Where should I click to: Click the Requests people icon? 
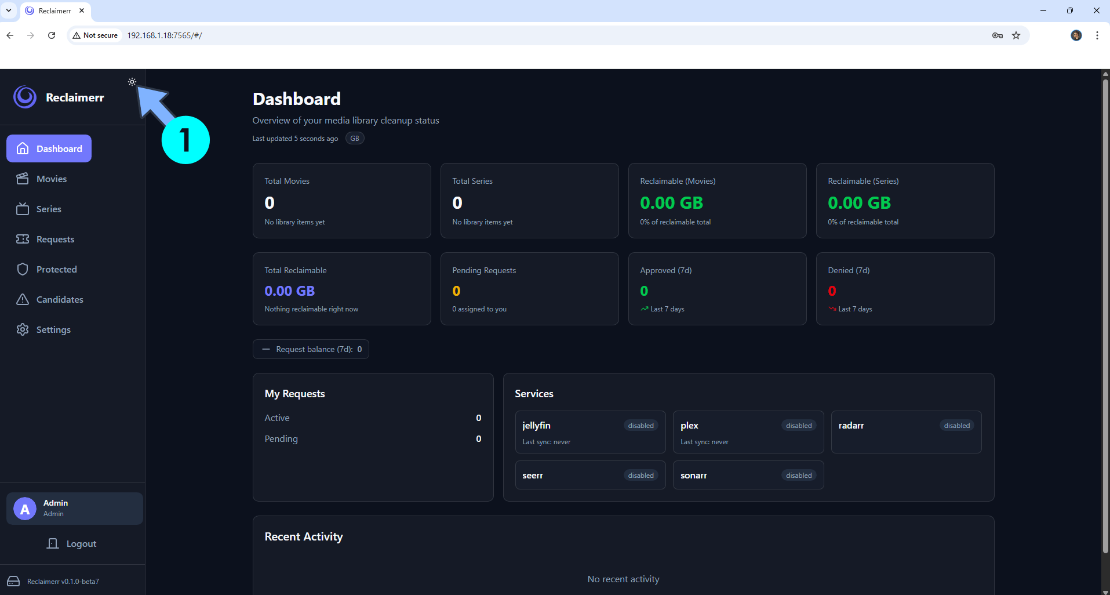(23, 239)
